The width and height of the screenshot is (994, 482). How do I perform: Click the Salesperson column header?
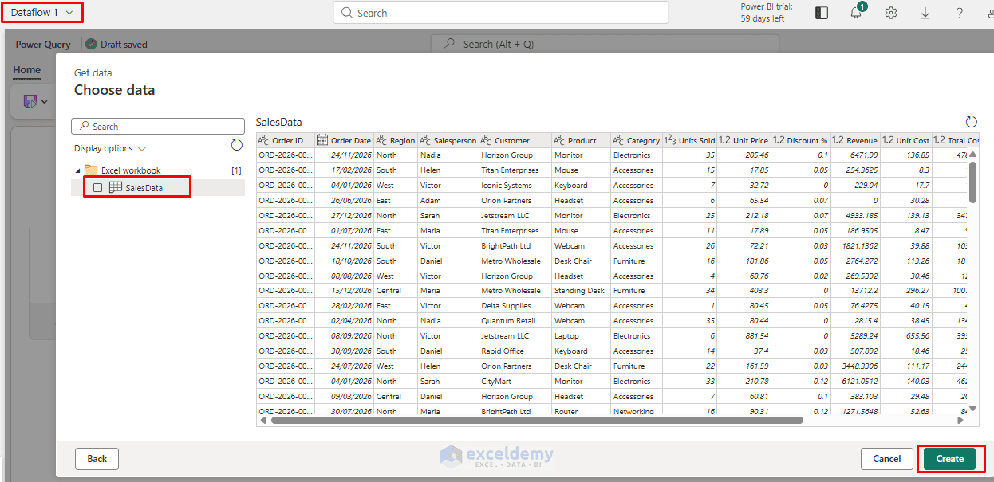click(x=448, y=140)
